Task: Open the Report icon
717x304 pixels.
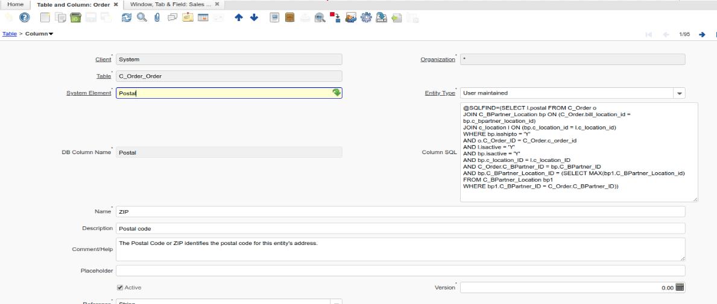Action: [274, 17]
